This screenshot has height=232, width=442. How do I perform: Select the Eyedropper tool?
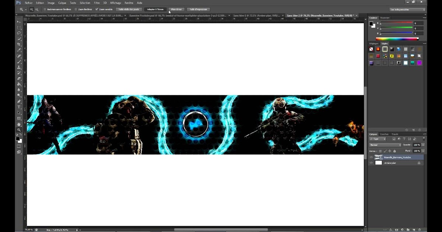click(x=19, y=50)
